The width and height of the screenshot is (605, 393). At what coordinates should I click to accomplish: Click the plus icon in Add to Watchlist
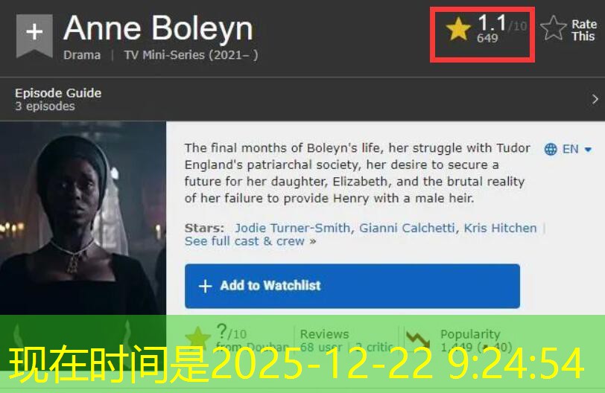(206, 286)
